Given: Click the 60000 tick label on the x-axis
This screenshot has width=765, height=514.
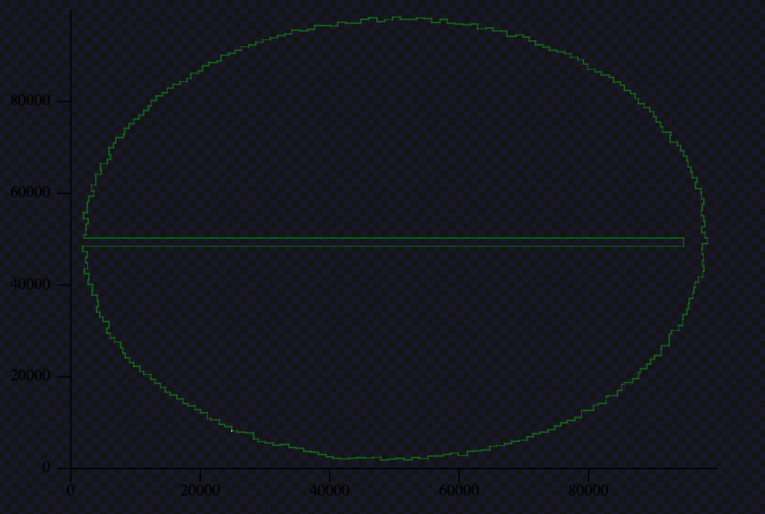Looking at the screenshot, I should pos(459,490).
